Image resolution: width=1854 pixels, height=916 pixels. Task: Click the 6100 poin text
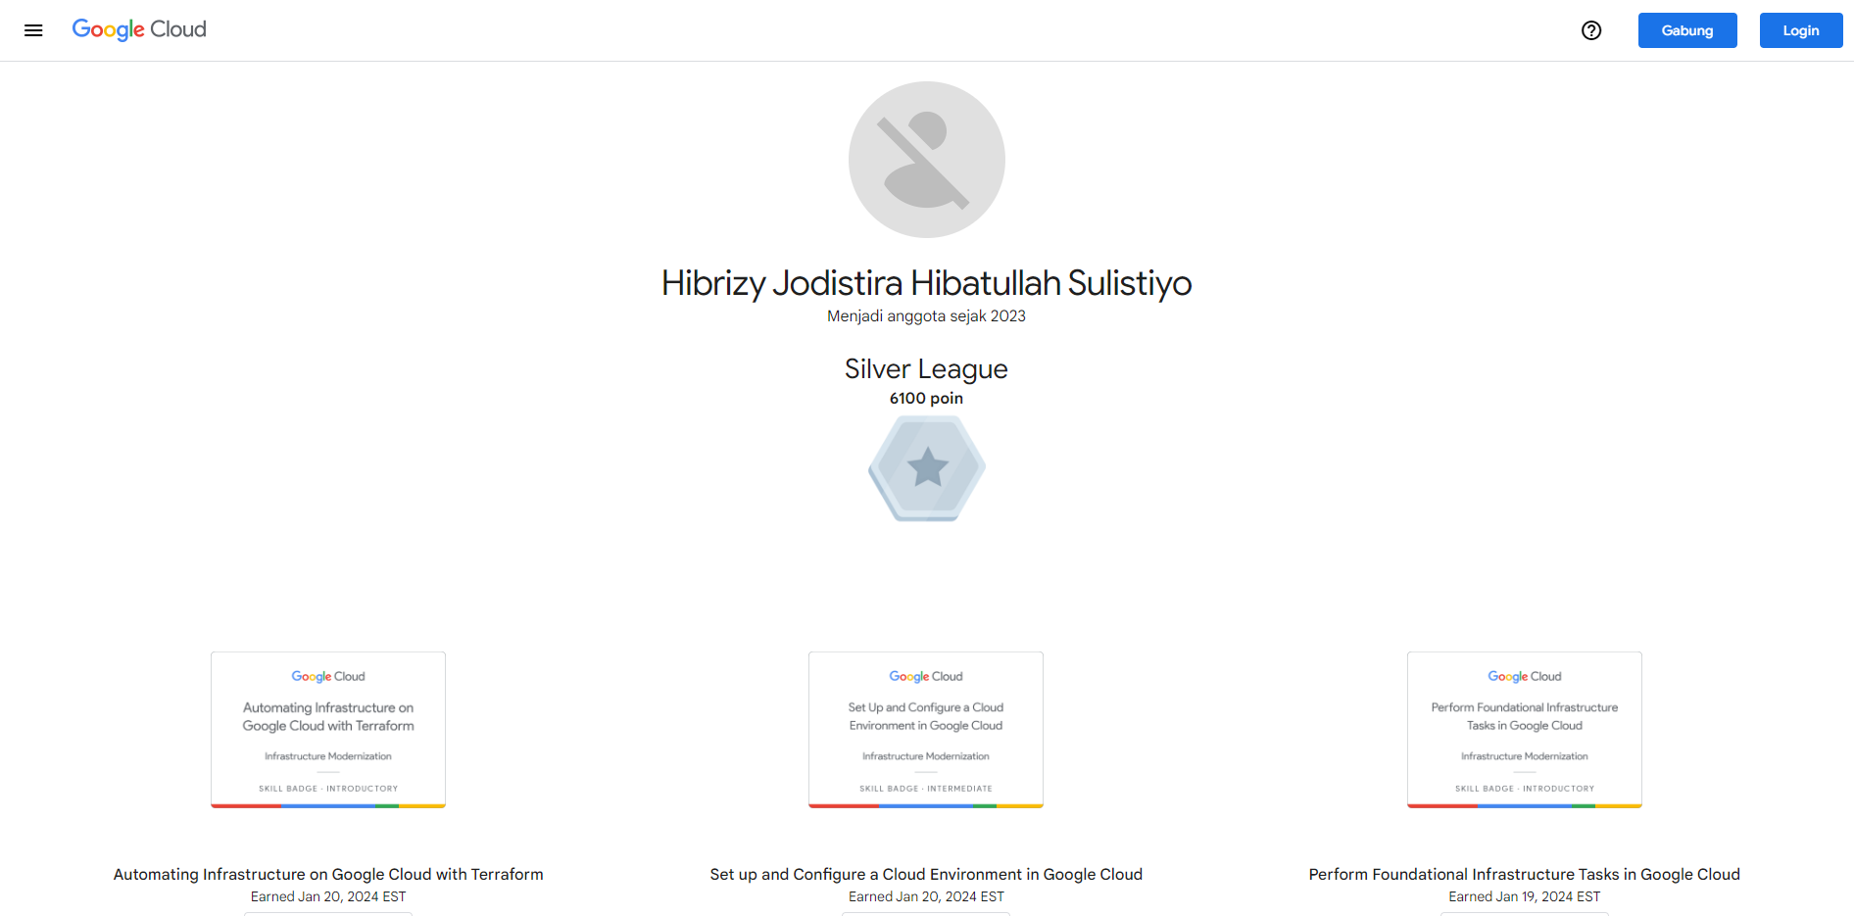point(926,398)
